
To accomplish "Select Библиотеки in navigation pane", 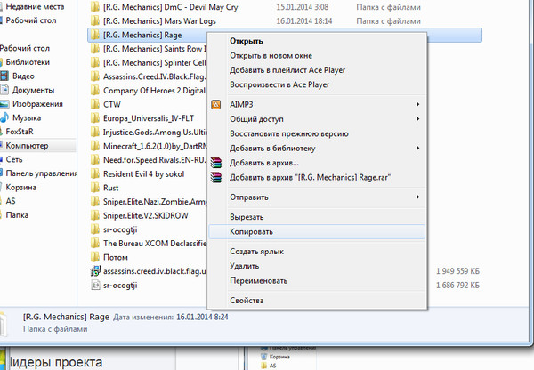I will click(x=28, y=62).
